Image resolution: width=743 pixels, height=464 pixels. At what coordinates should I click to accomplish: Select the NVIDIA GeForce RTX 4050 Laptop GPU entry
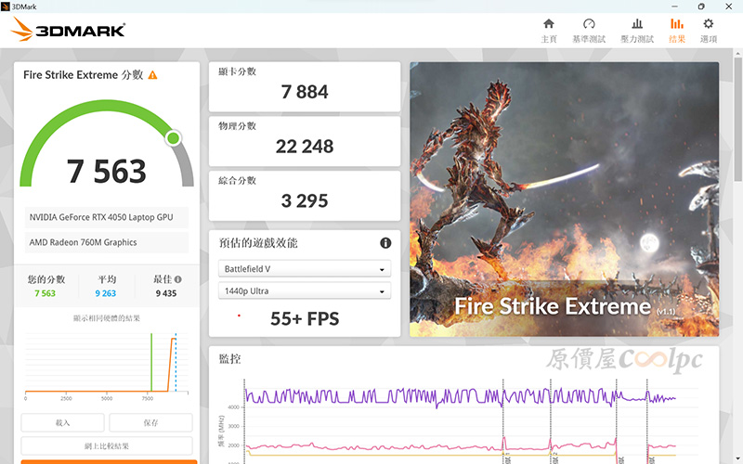(x=107, y=217)
